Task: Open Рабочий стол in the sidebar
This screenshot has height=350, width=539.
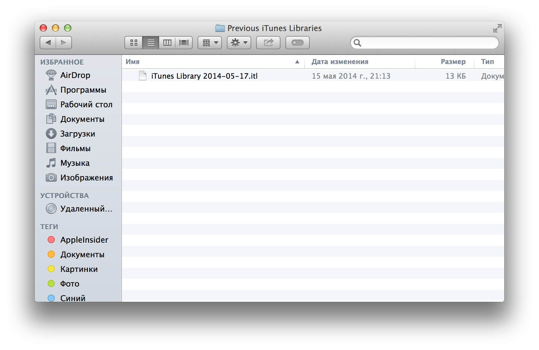Action: (79, 104)
